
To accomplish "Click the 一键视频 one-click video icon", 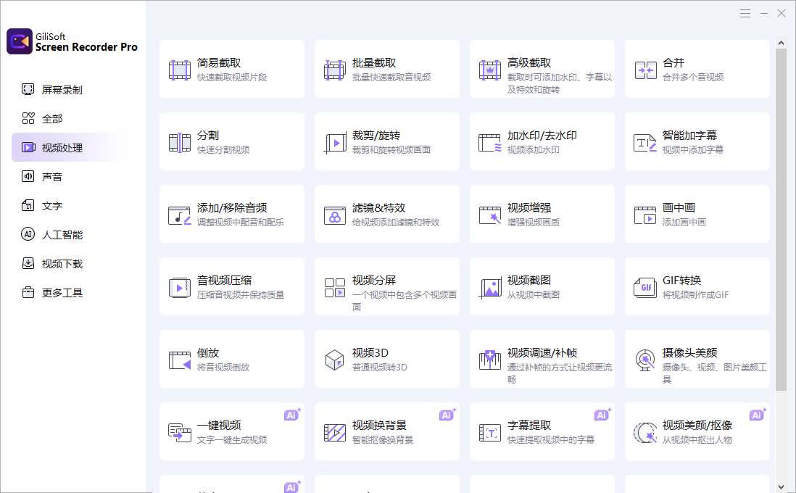I will pos(180,433).
